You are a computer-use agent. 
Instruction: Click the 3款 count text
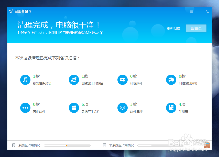point(134,104)
